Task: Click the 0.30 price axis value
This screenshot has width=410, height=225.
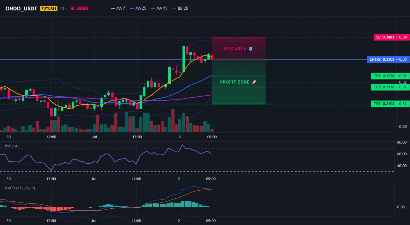Action: [403, 127]
